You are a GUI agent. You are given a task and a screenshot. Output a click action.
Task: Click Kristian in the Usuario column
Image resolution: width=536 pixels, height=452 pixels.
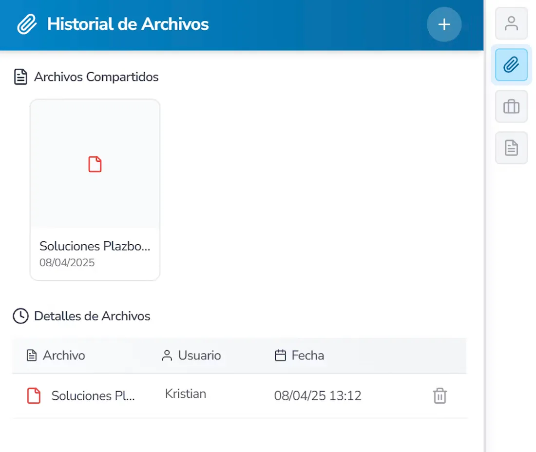(185, 394)
